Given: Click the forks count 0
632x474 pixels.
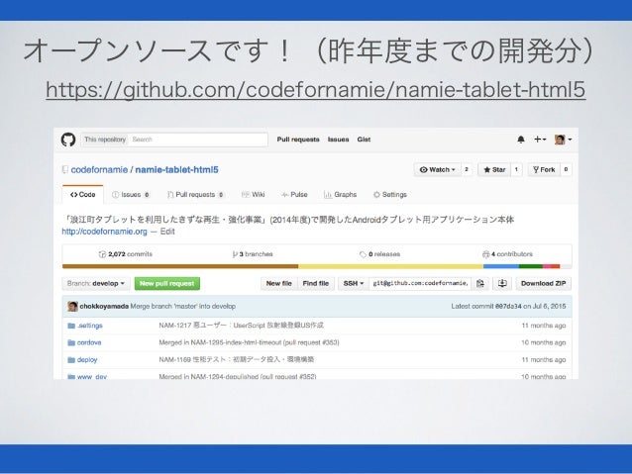Looking at the screenshot, I should [566, 169].
